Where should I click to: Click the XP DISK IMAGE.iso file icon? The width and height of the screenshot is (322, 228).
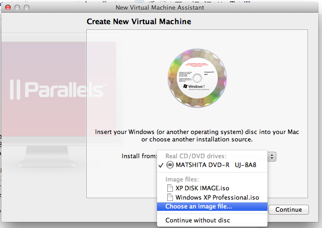pyautogui.click(x=170, y=188)
